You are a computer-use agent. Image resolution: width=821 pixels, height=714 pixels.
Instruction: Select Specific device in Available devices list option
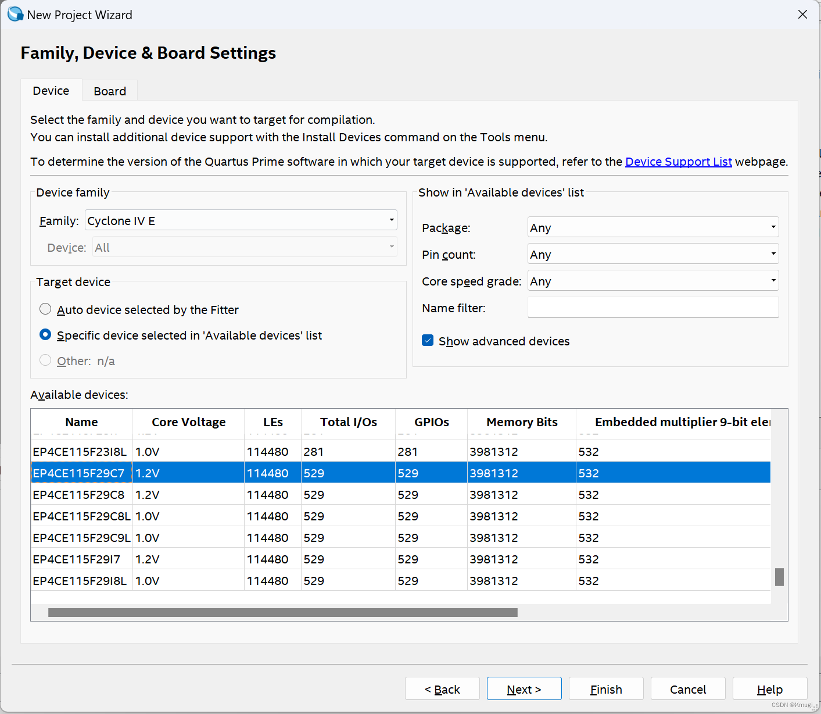point(45,335)
